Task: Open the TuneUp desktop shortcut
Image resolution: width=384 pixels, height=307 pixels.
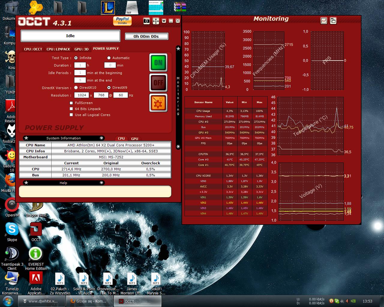Action: [12, 284]
